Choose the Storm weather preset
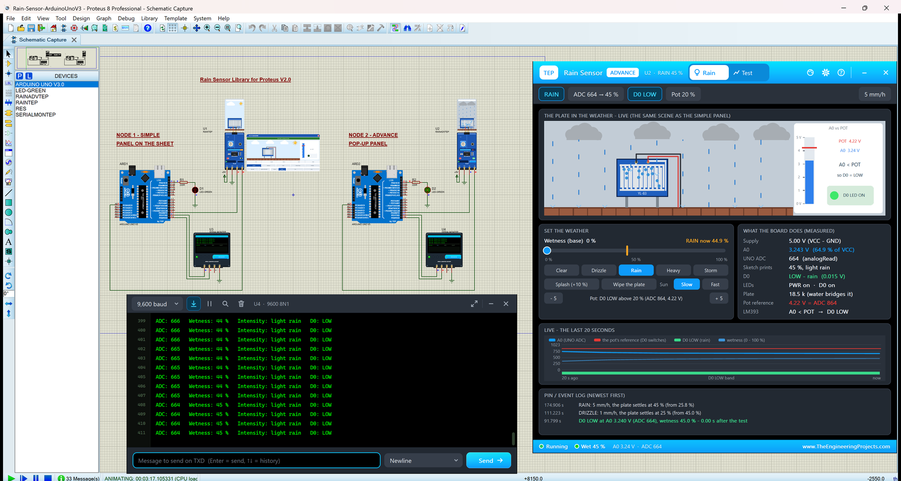901x481 pixels. [x=711, y=270]
